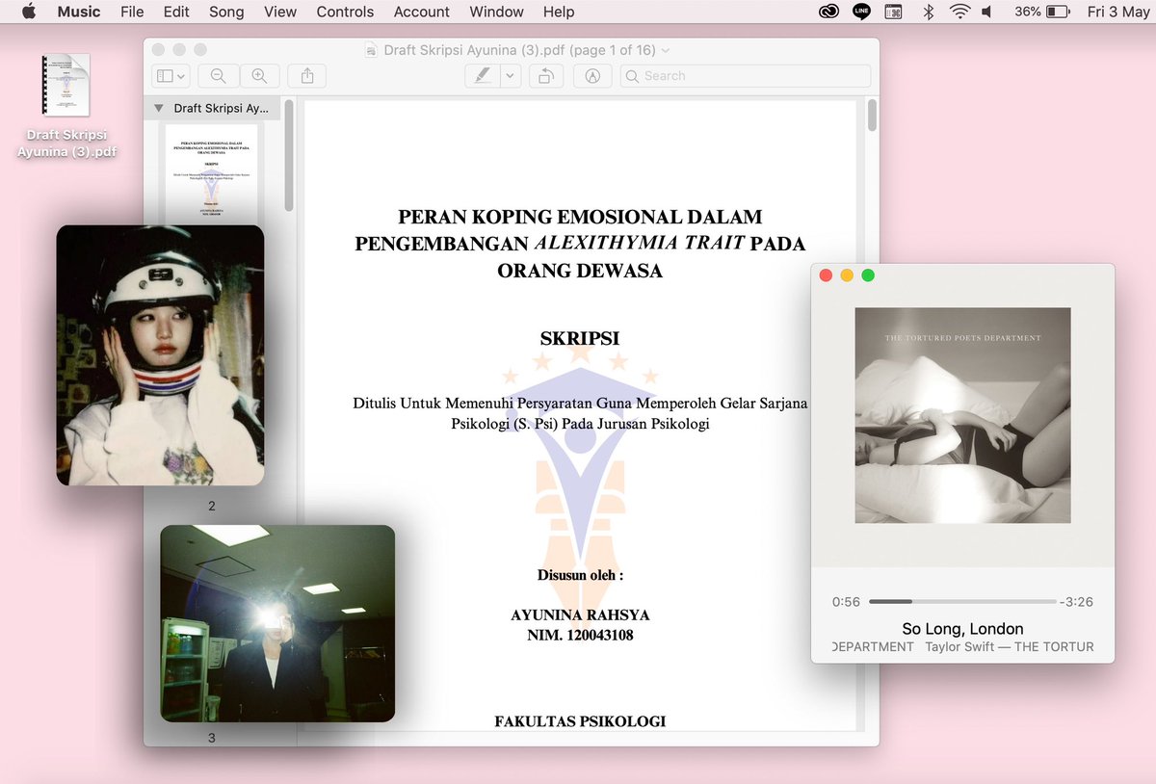1156x784 pixels.
Task: Click the NIM. 120043108 text
Action: click(x=580, y=636)
